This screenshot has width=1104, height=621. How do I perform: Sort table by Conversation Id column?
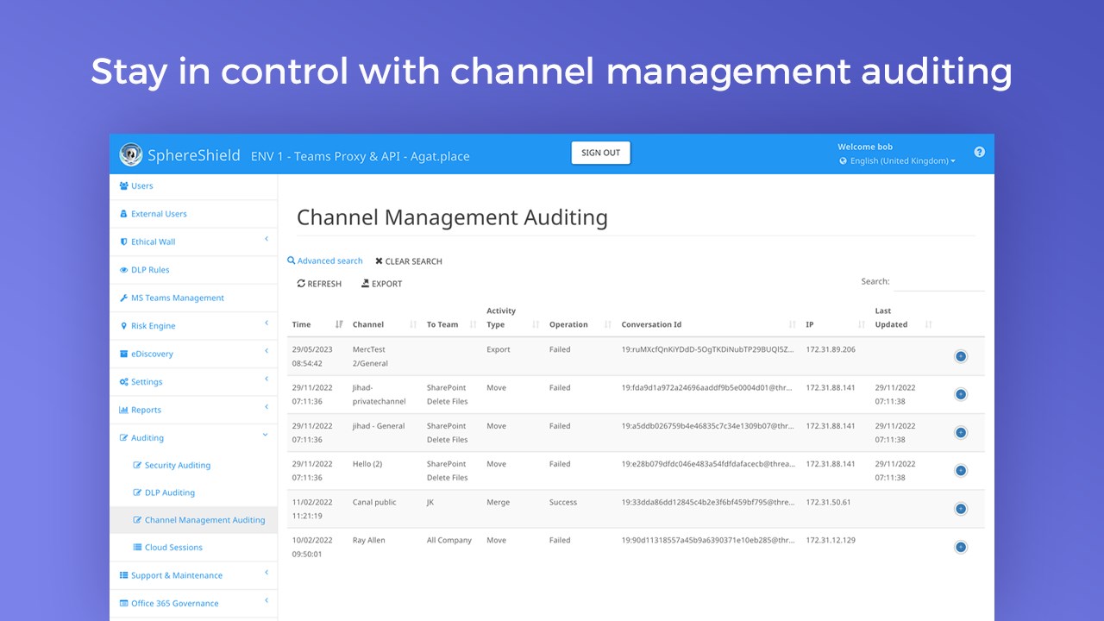(x=792, y=325)
